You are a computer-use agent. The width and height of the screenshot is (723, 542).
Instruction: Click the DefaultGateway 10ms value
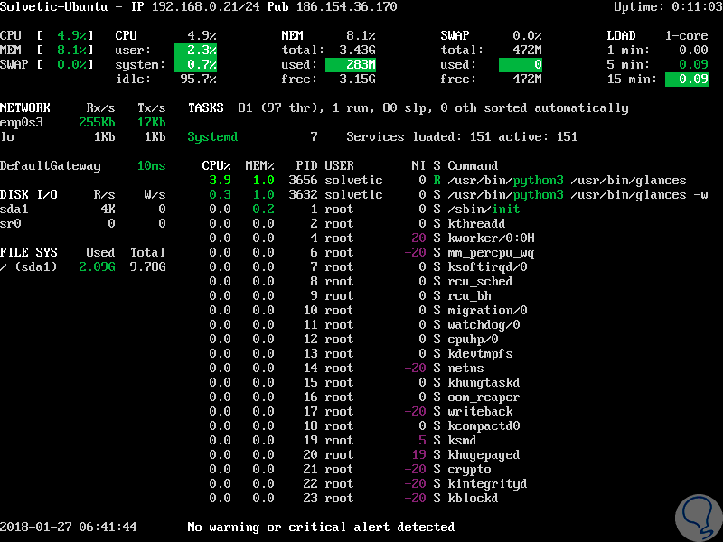[x=151, y=166]
